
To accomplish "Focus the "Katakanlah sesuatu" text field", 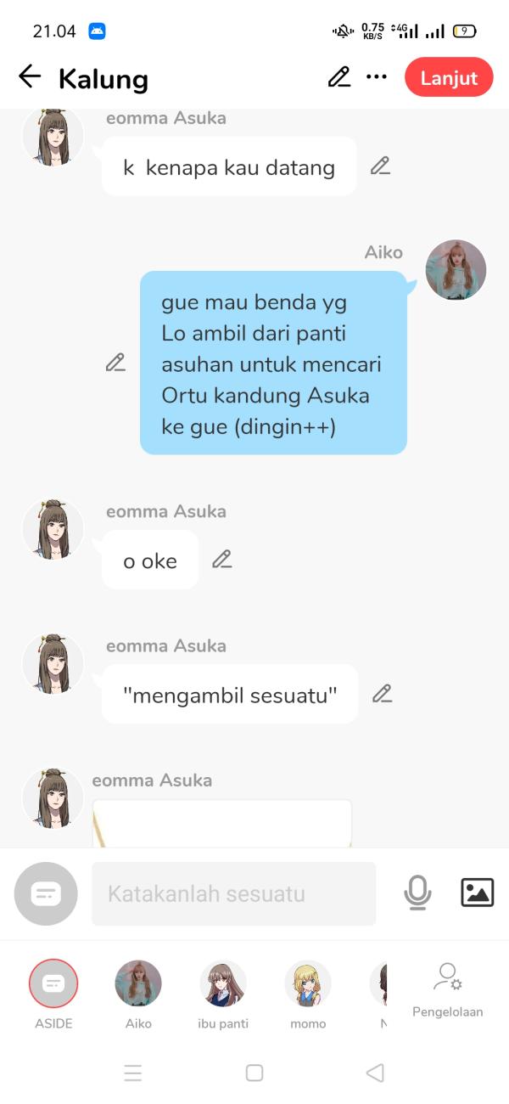I will (x=233, y=893).
